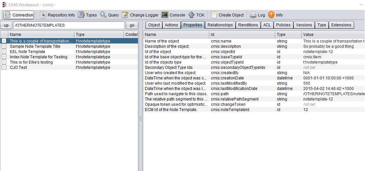Image resolution: width=365 pixels, height=171 pixels.
Task: Switch to the Actions tab
Action: [171, 25]
